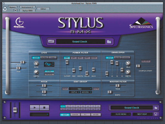Click the LFO sine waveform display

pos(48,64)
